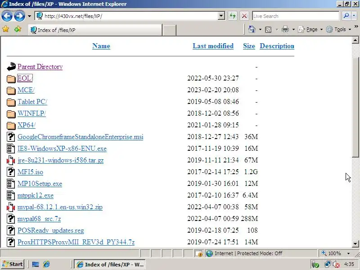
Task: Open the MCE/ folder link
Action: tap(26, 90)
